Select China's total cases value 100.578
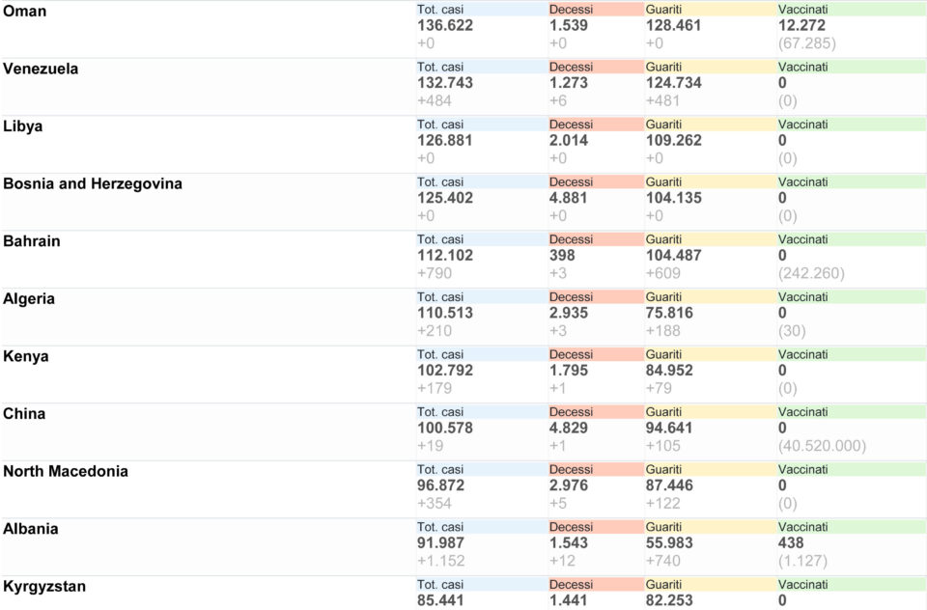 (444, 428)
